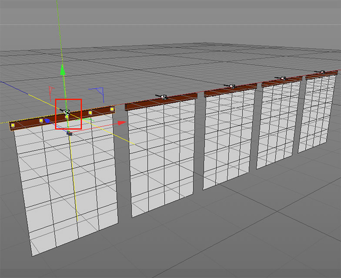Select the third cloth panel from the left
Viewport: 341px width, 278px height.
[229, 139]
